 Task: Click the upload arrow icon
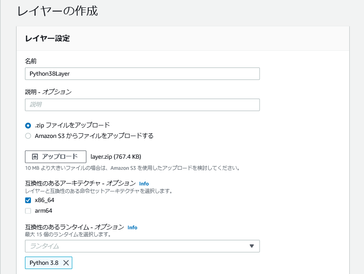(x=35, y=157)
